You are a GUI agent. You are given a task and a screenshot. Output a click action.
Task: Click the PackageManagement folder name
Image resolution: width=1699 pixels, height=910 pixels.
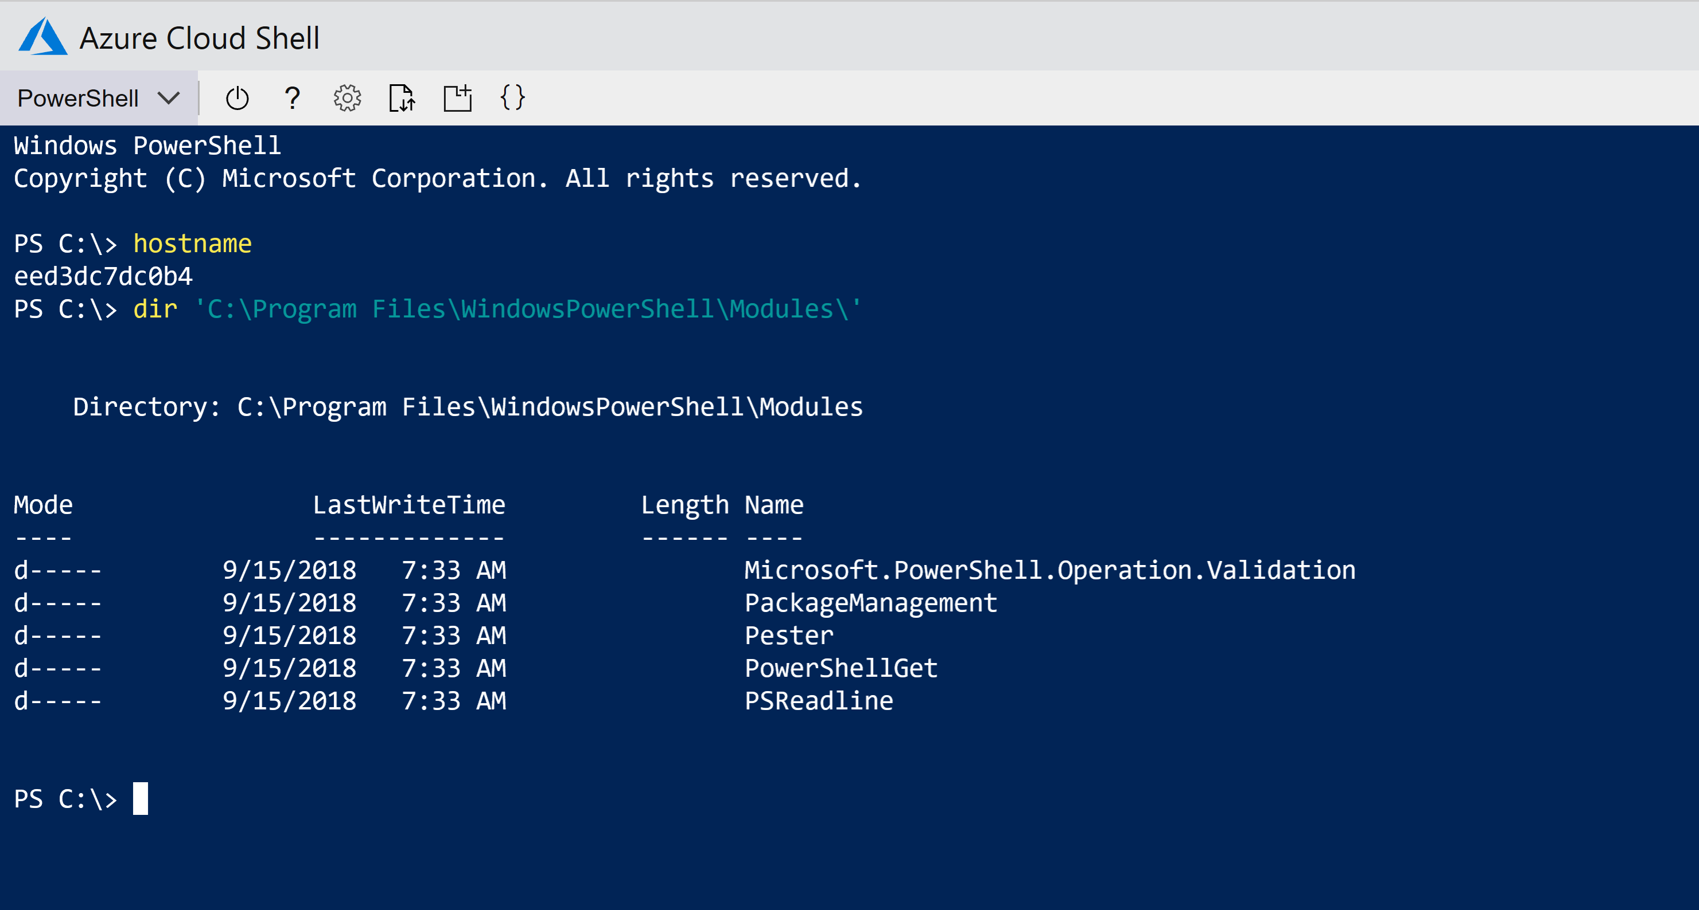coord(872,602)
